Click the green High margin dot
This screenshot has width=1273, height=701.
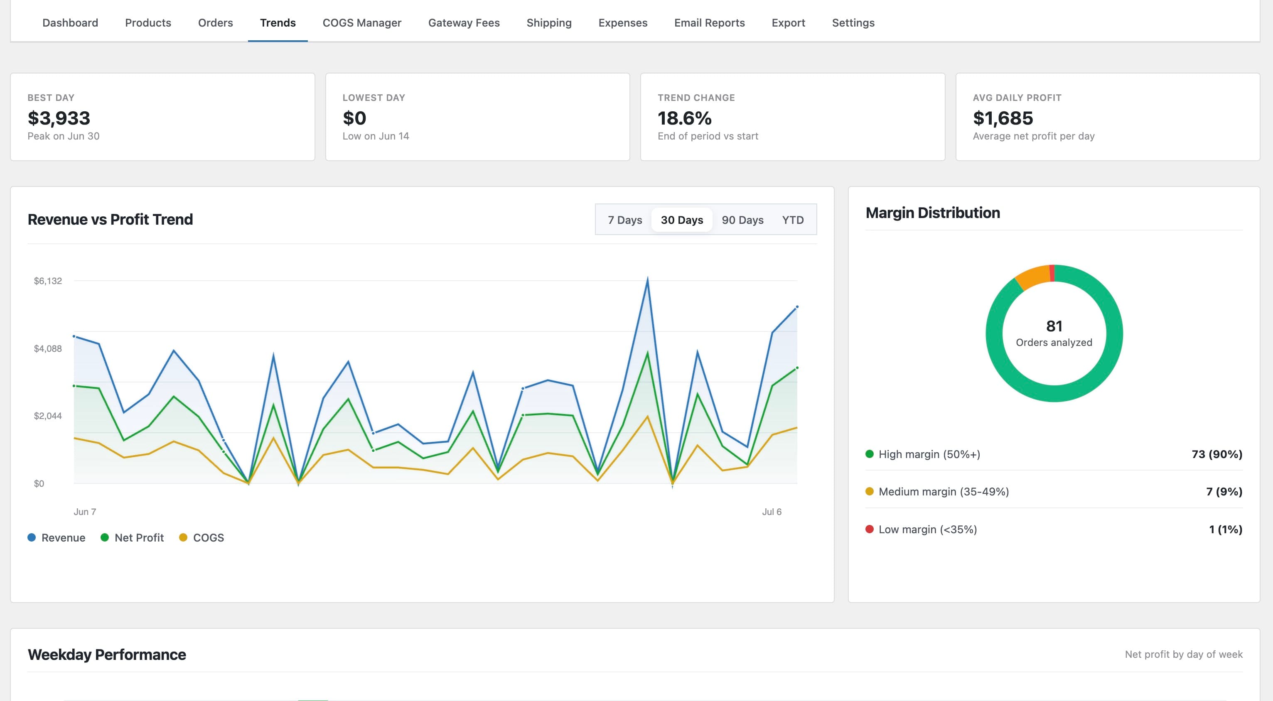pyautogui.click(x=869, y=454)
